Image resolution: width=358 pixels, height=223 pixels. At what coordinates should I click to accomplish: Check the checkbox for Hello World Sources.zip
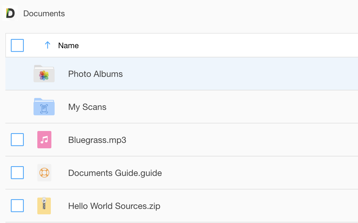[17, 206]
